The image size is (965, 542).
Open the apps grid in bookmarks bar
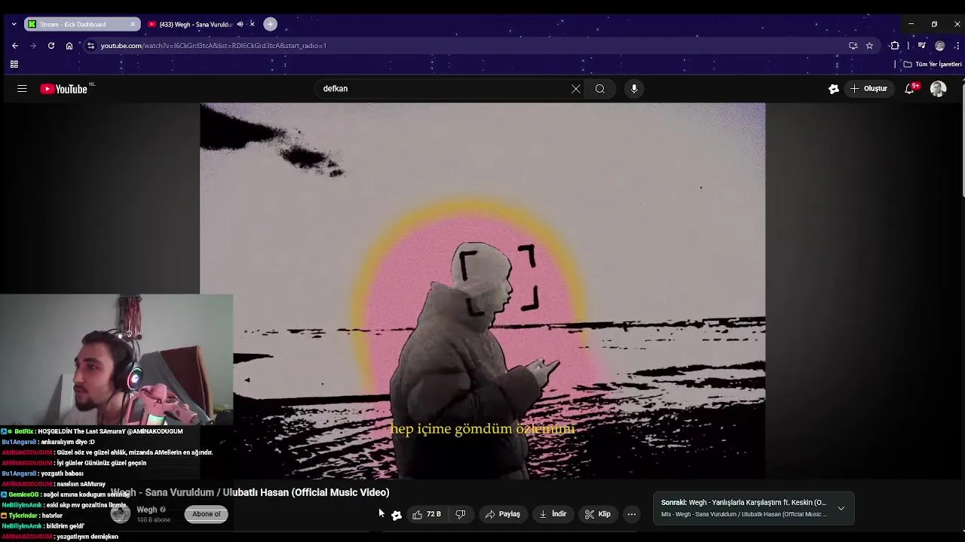point(14,64)
